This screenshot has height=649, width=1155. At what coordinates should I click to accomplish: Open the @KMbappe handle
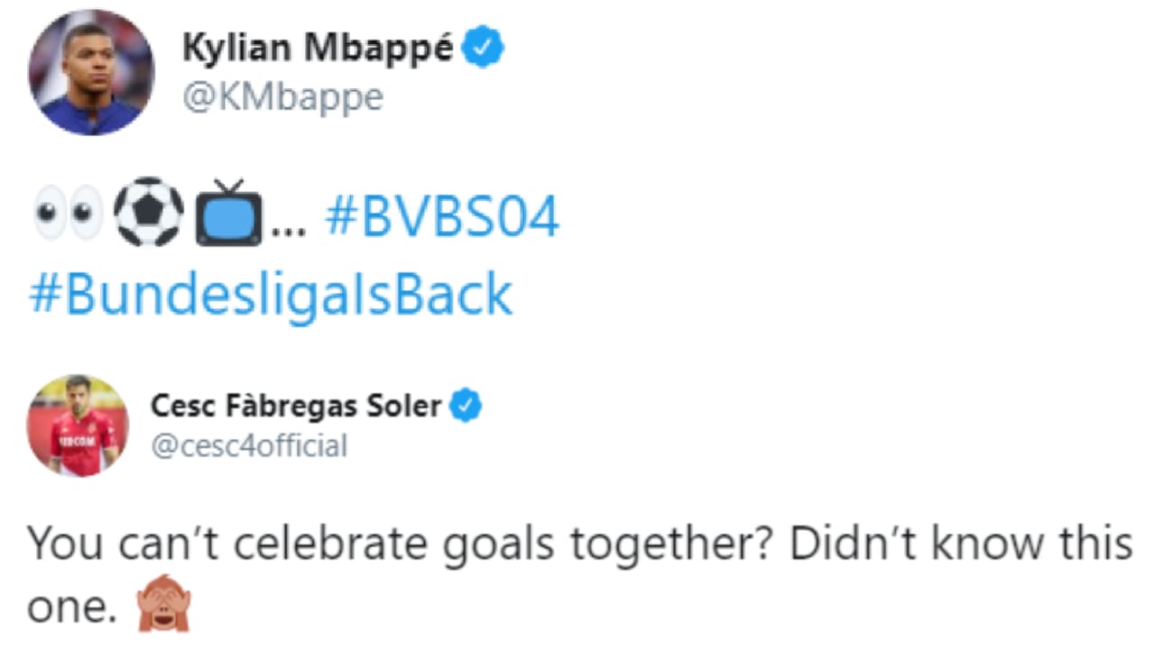pyautogui.click(x=282, y=96)
